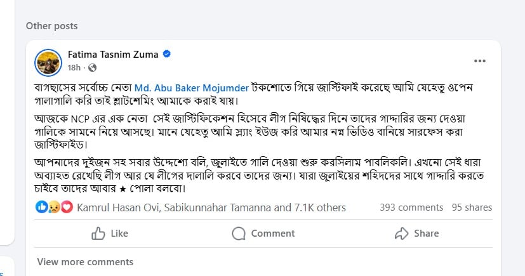This screenshot has height=276, width=525.
Task: Expand View more comments
Action: tap(85, 262)
